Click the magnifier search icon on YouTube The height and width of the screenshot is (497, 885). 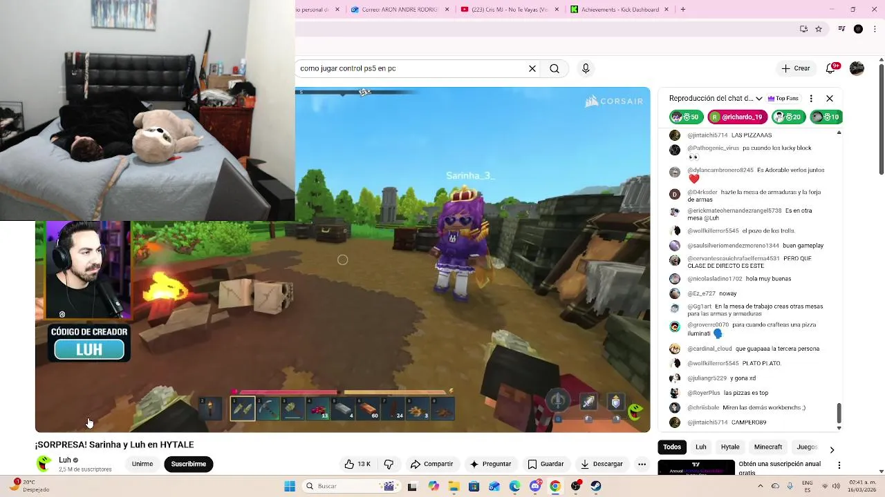(x=555, y=68)
